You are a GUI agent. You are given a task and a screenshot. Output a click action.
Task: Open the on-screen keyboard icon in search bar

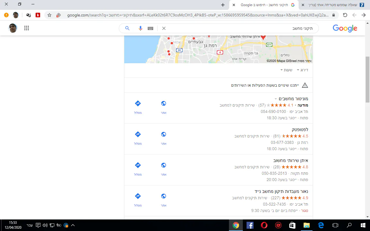pyautogui.click(x=150, y=28)
